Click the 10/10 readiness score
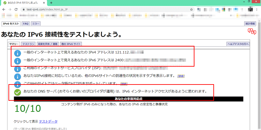This screenshot has height=130, width=261. point(28,109)
